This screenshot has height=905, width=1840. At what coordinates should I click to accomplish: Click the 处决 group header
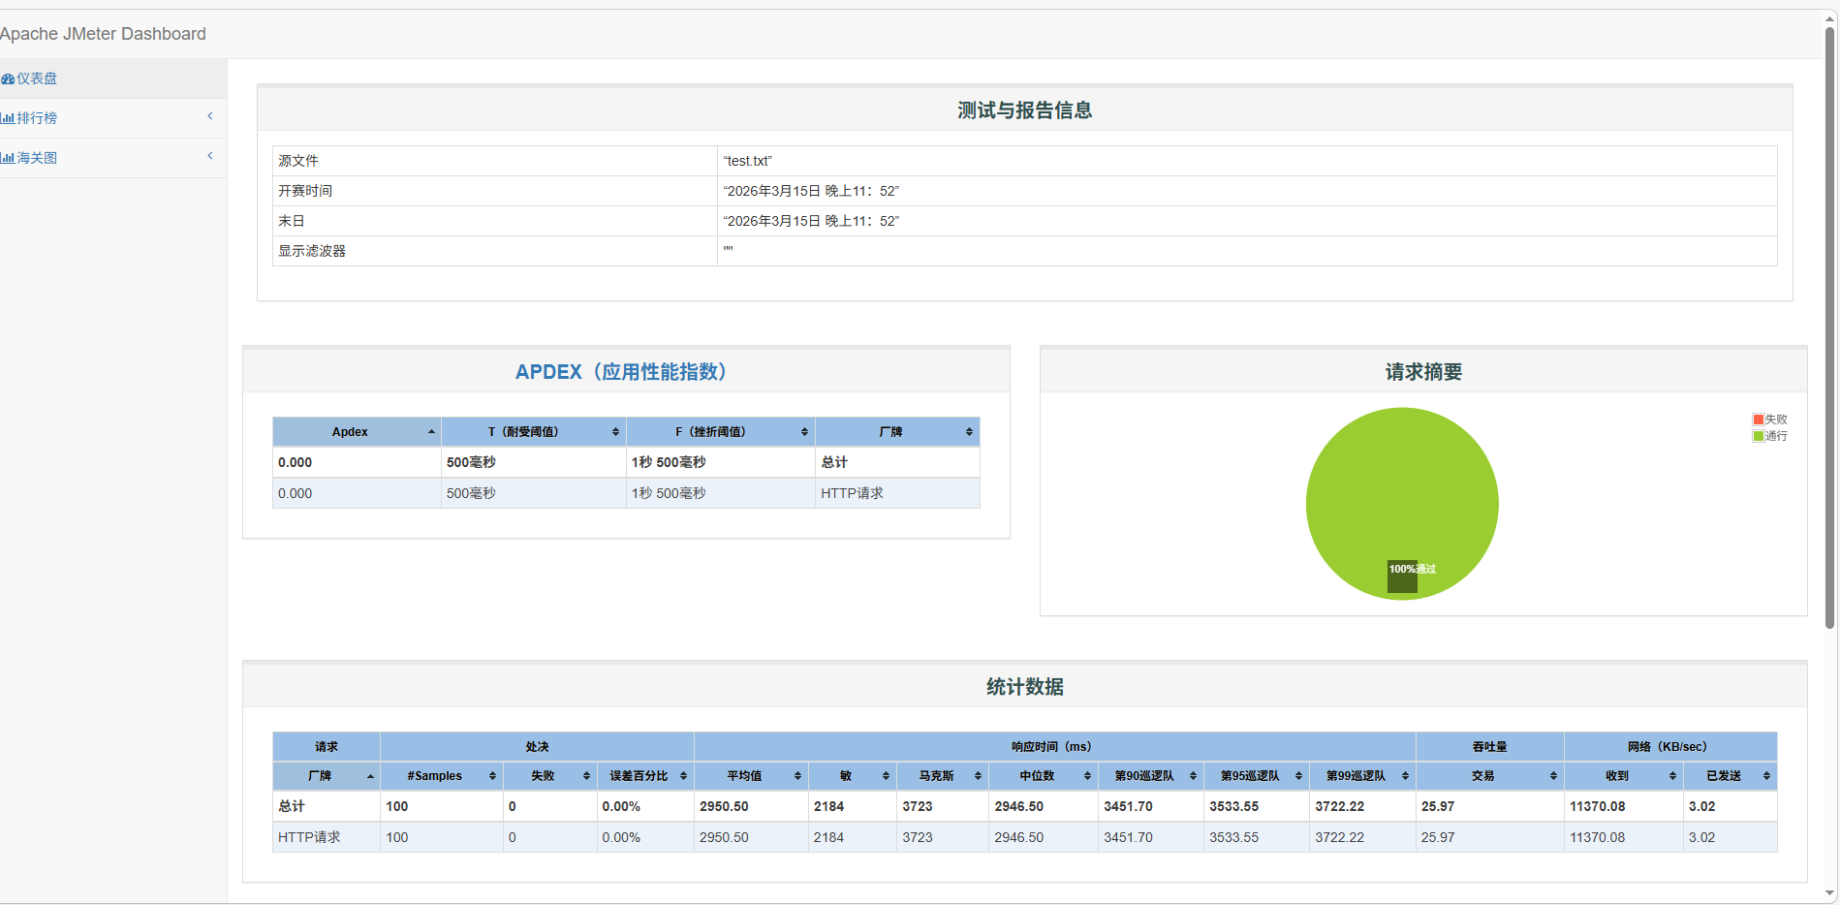538,747
